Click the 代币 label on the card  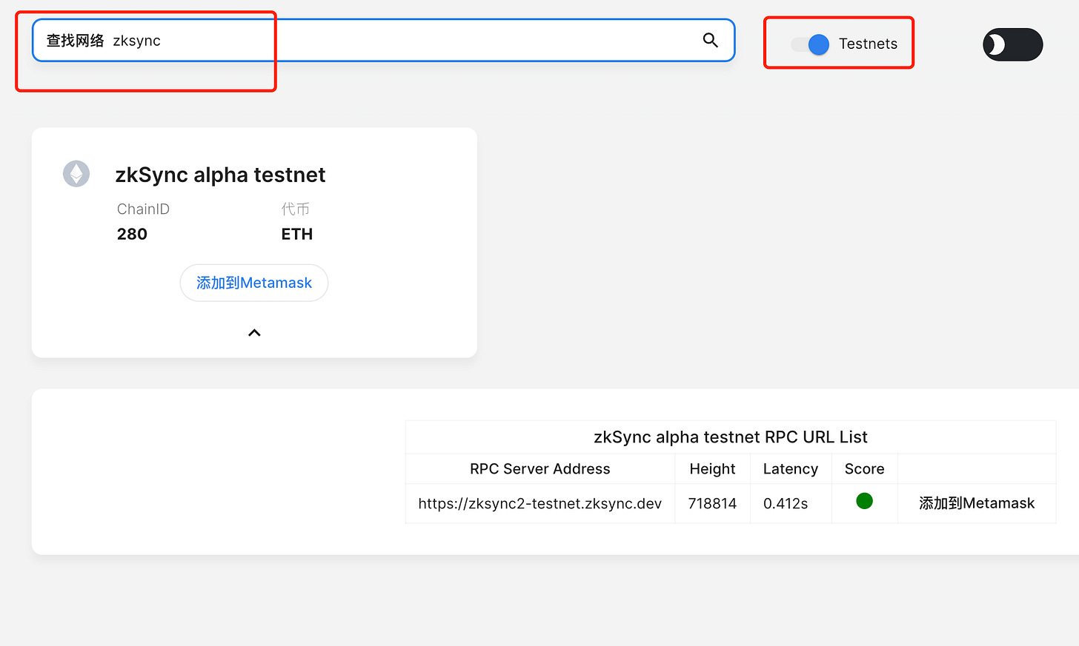pos(295,209)
